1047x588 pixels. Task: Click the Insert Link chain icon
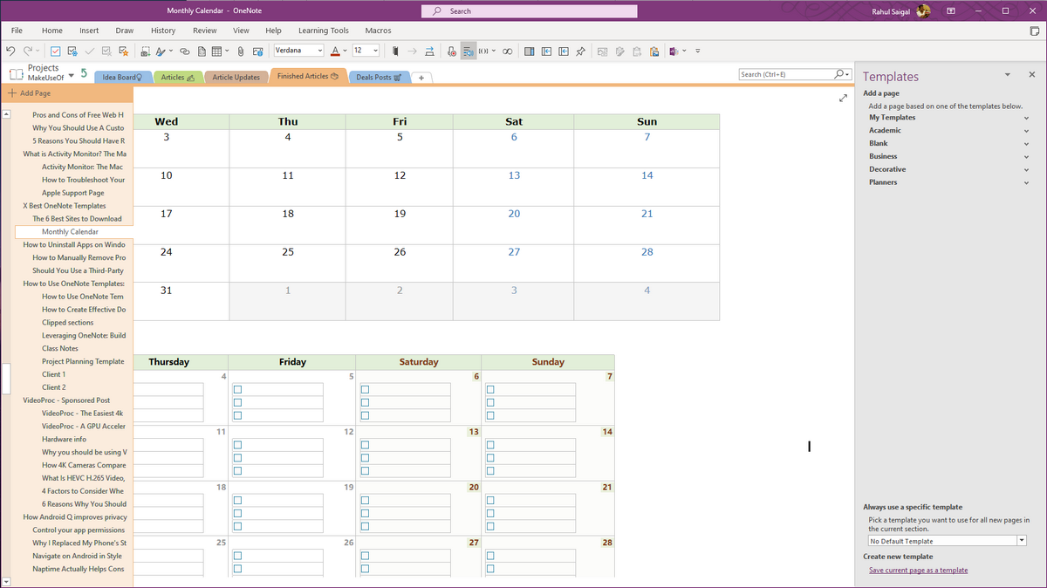point(184,51)
